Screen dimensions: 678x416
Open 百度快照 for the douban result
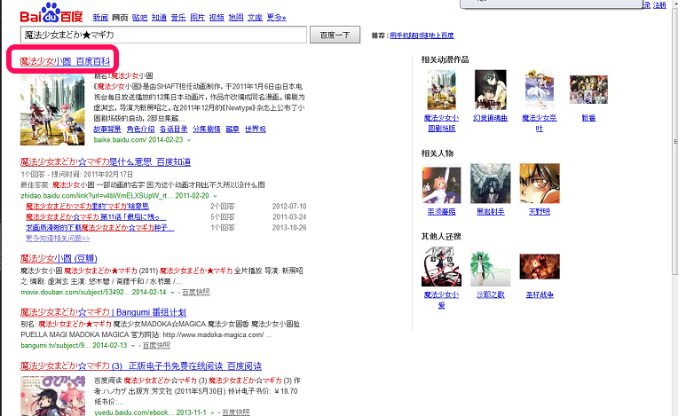click(196, 293)
